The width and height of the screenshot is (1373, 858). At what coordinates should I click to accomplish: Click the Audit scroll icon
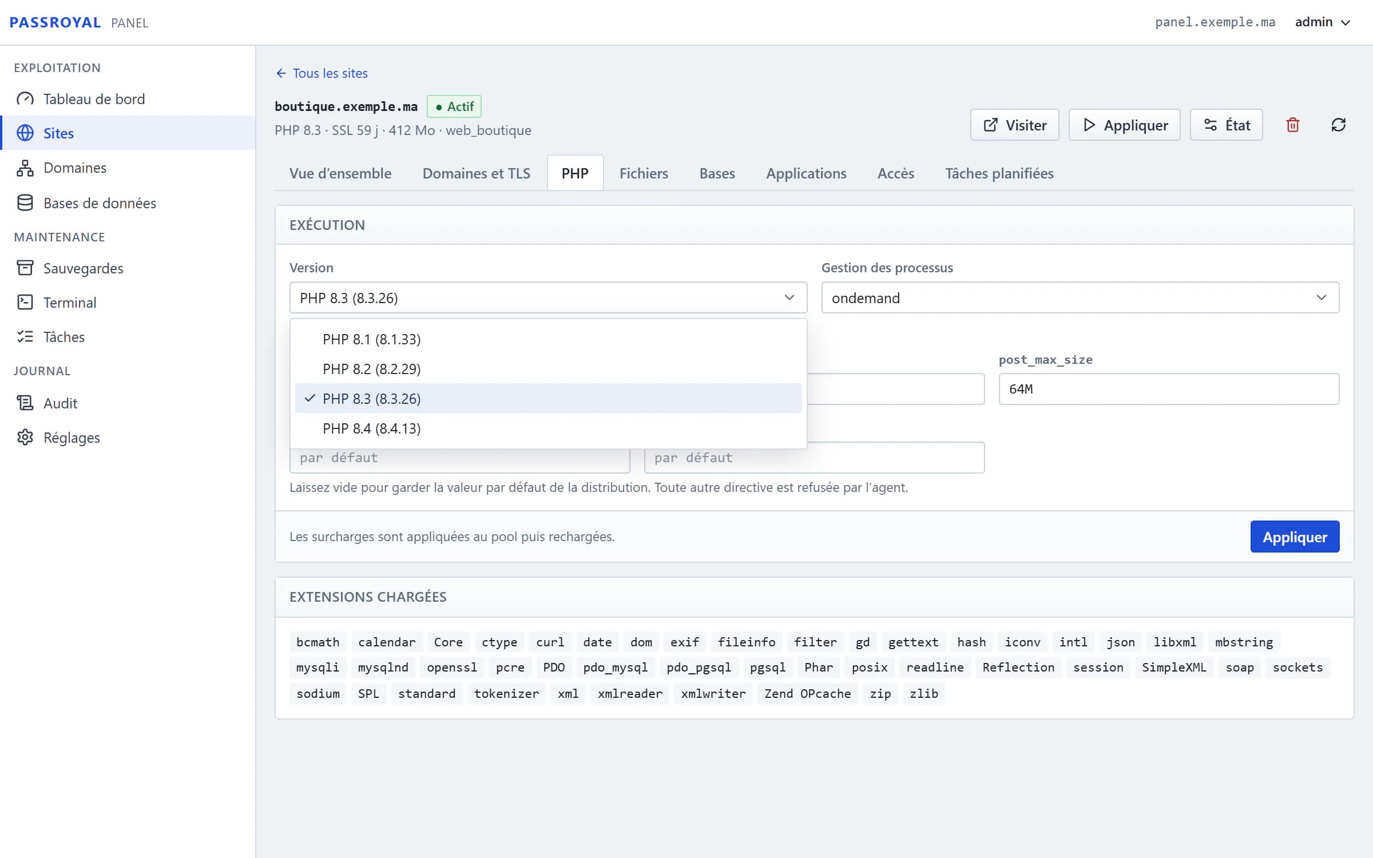(25, 403)
